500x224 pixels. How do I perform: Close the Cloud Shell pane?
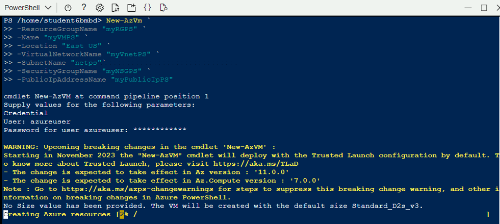tap(497, 8)
